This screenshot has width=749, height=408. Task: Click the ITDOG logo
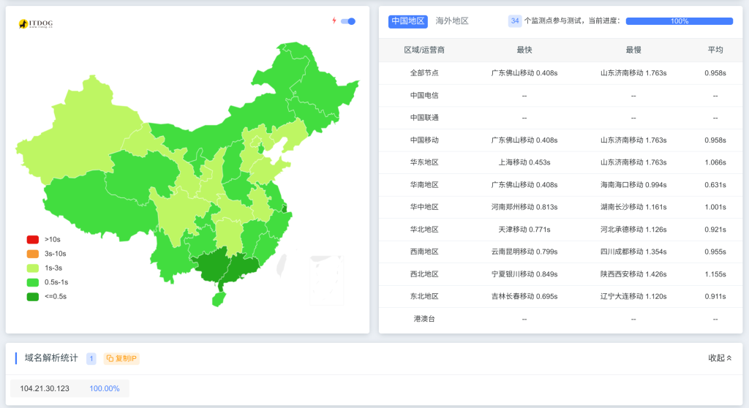36,23
